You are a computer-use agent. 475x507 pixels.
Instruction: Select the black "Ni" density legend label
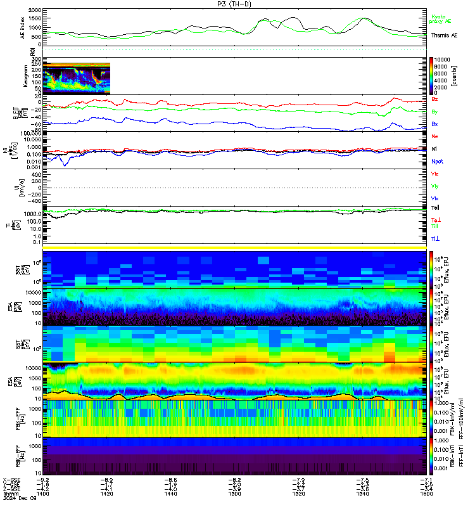click(x=434, y=149)
